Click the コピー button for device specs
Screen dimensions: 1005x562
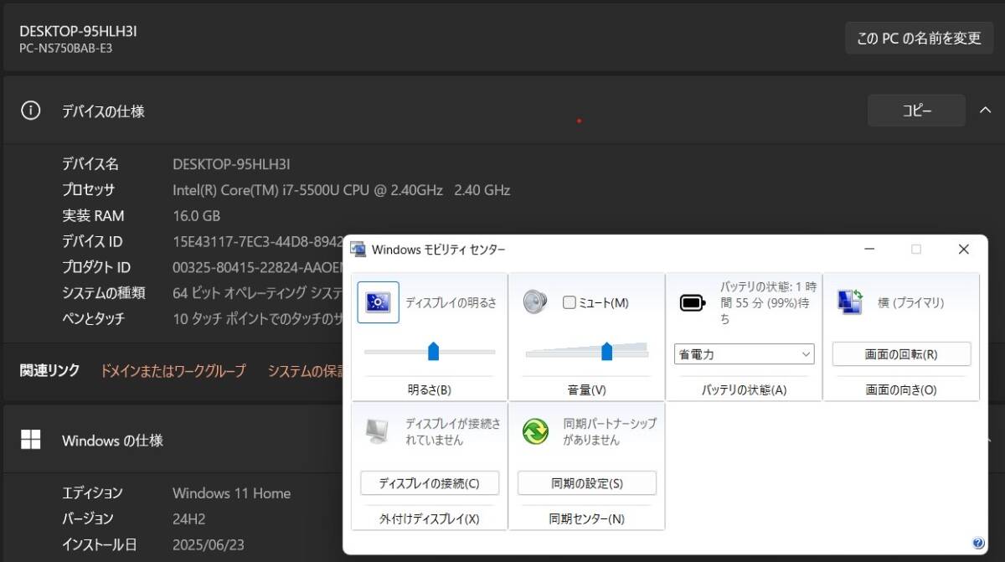coord(916,111)
